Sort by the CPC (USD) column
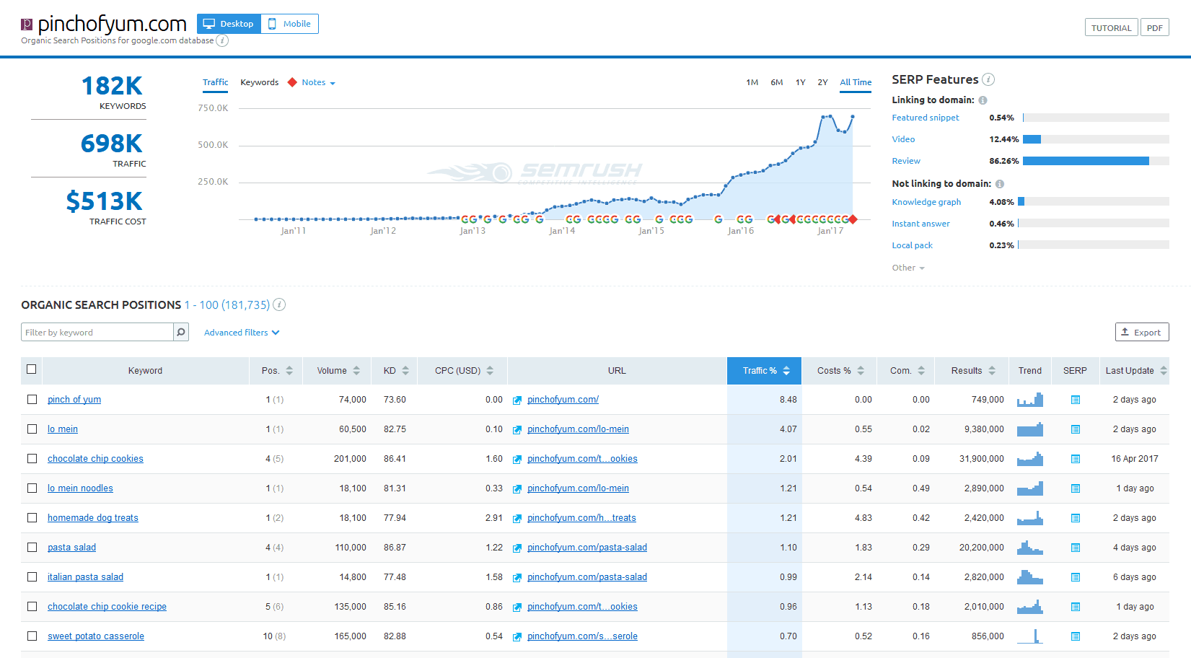The width and height of the screenshot is (1191, 658). click(x=464, y=371)
